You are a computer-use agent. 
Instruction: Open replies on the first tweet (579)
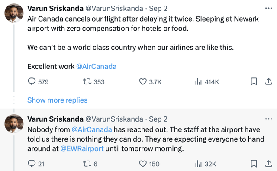point(38,82)
